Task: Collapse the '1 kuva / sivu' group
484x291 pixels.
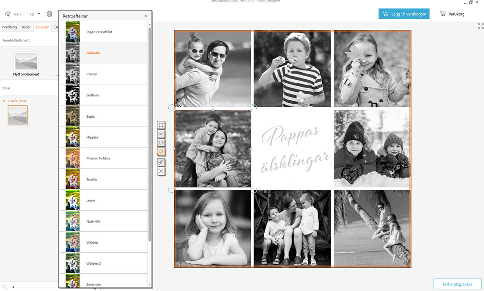Action: 4,101
